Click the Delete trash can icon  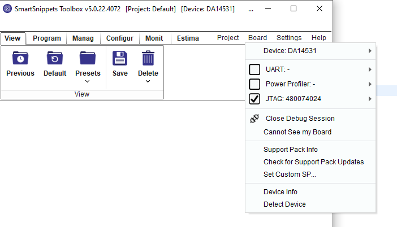pyautogui.click(x=148, y=58)
